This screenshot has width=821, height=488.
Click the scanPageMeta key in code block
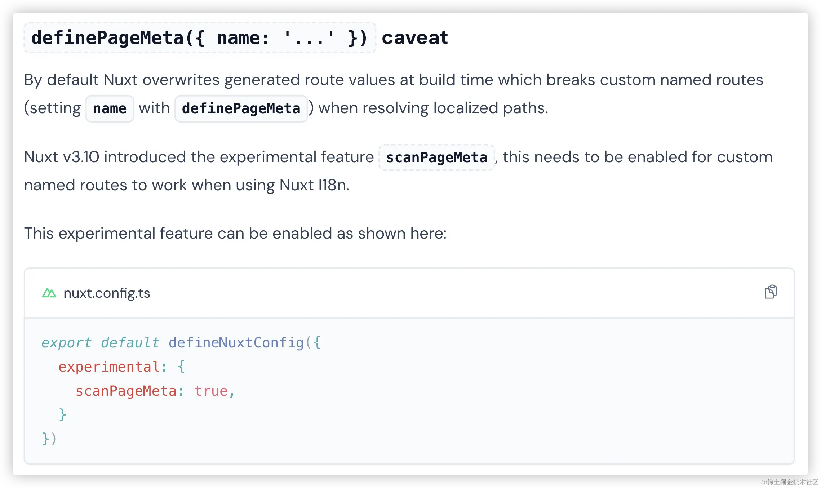pos(126,391)
